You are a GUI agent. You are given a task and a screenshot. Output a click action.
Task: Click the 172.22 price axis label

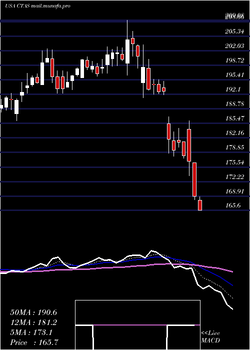(234, 177)
